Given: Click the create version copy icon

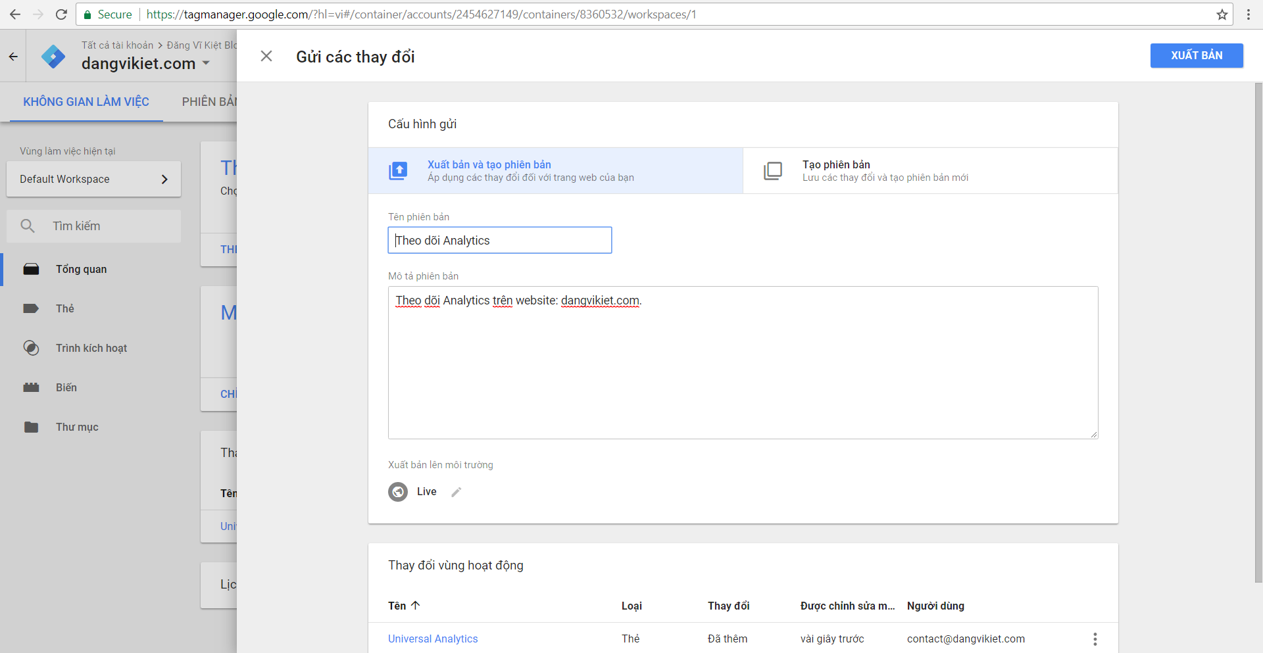Looking at the screenshot, I should point(773,170).
